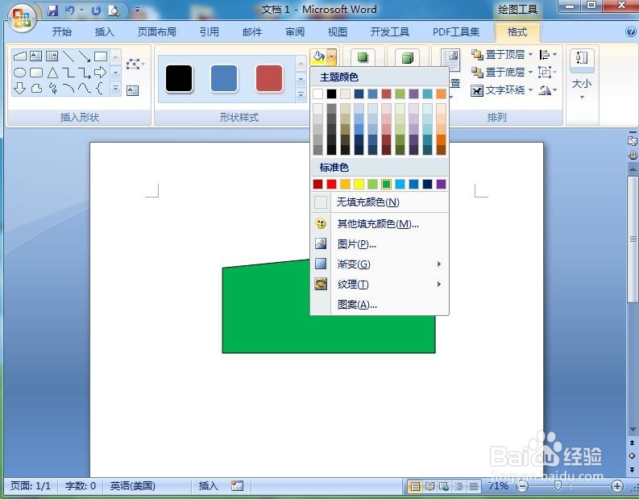Apply the red rounded shape style
639x499 pixels.
point(269,78)
